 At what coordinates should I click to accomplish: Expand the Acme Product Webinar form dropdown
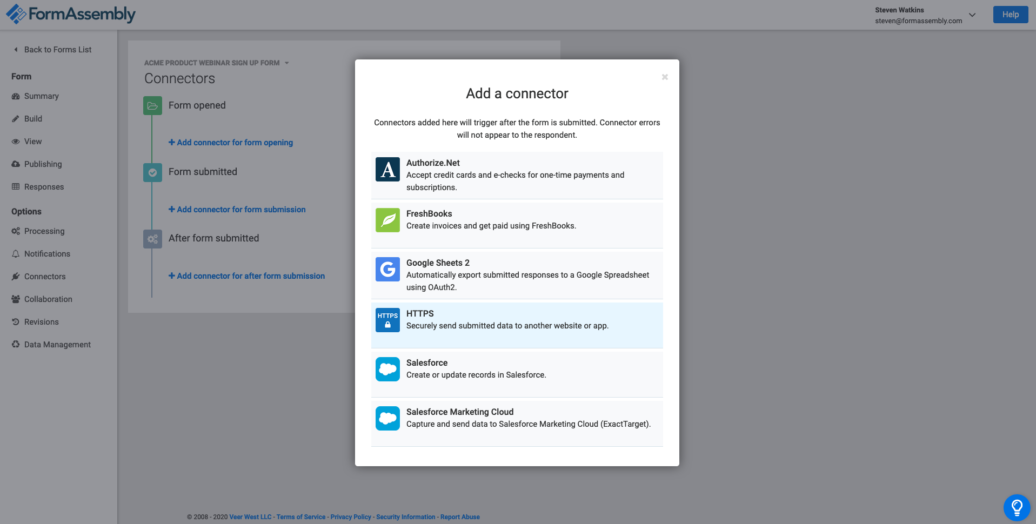(x=287, y=63)
